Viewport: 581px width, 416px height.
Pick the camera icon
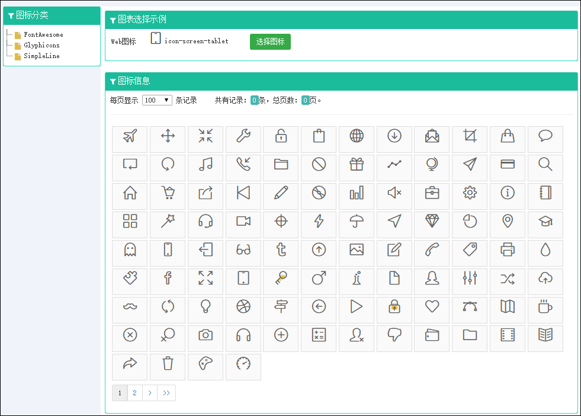point(206,335)
